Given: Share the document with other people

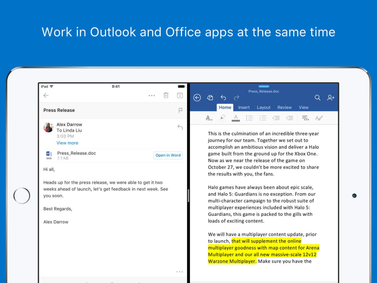Looking at the screenshot, I should point(330,98).
